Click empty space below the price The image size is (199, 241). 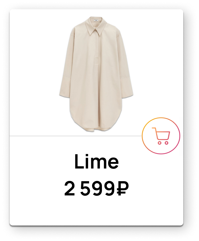tap(96, 211)
